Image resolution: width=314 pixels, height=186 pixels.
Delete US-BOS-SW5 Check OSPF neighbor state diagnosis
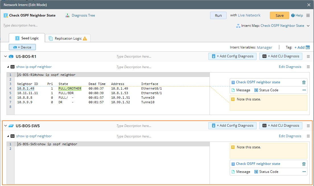tap(304, 164)
